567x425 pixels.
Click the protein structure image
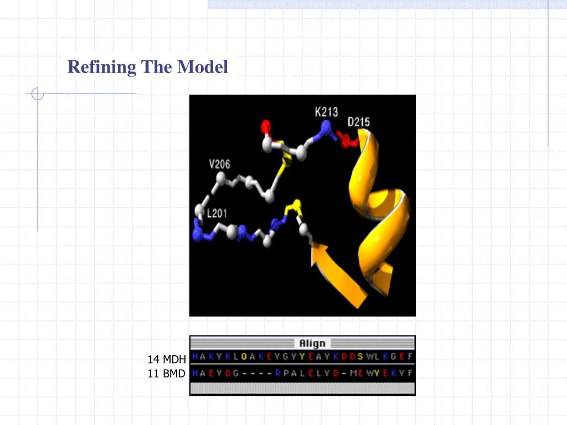tap(303, 205)
